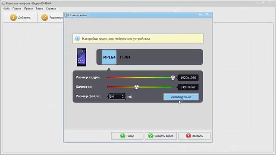
Task: Click the green back arrow icon
Action: 122,136
